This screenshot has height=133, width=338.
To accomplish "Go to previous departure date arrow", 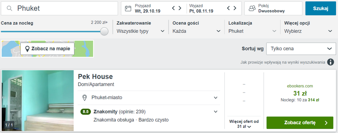I will point(228,8).
